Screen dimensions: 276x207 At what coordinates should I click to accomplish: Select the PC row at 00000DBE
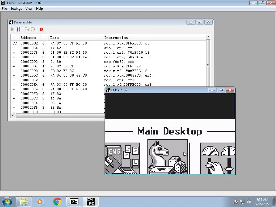coord(108,43)
